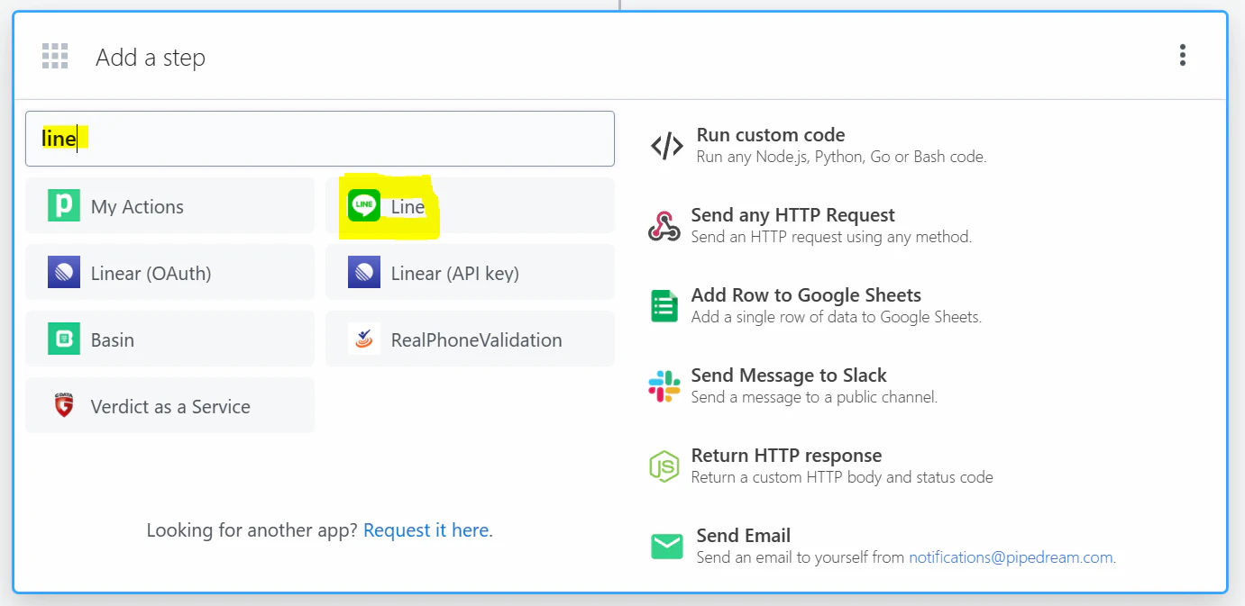Click the green Send Email envelope icon

667,547
